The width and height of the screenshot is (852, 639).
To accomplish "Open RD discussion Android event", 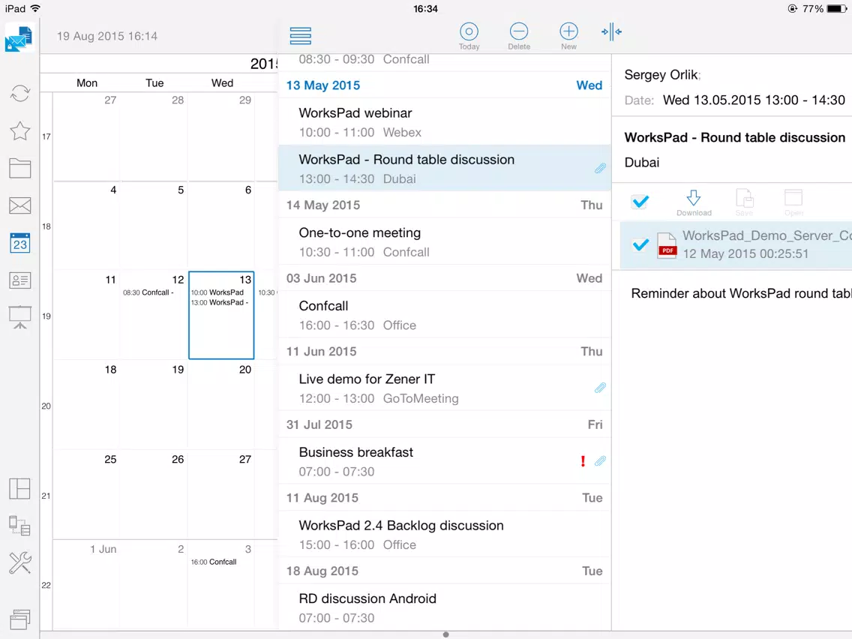I will point(445,607).
